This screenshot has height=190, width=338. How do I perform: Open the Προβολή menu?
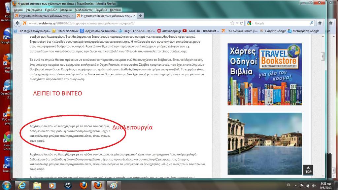point(51,10)
